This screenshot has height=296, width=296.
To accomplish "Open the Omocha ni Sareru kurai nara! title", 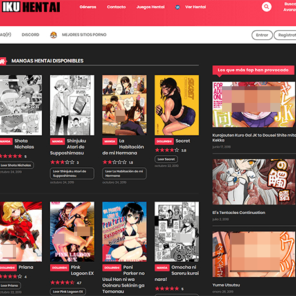I will [x=177, y=273].
